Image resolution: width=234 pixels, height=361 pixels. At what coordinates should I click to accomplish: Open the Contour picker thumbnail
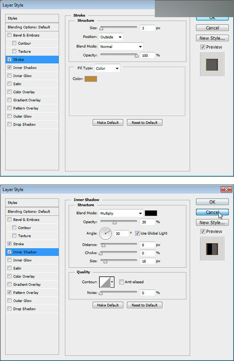click(105, 282)
